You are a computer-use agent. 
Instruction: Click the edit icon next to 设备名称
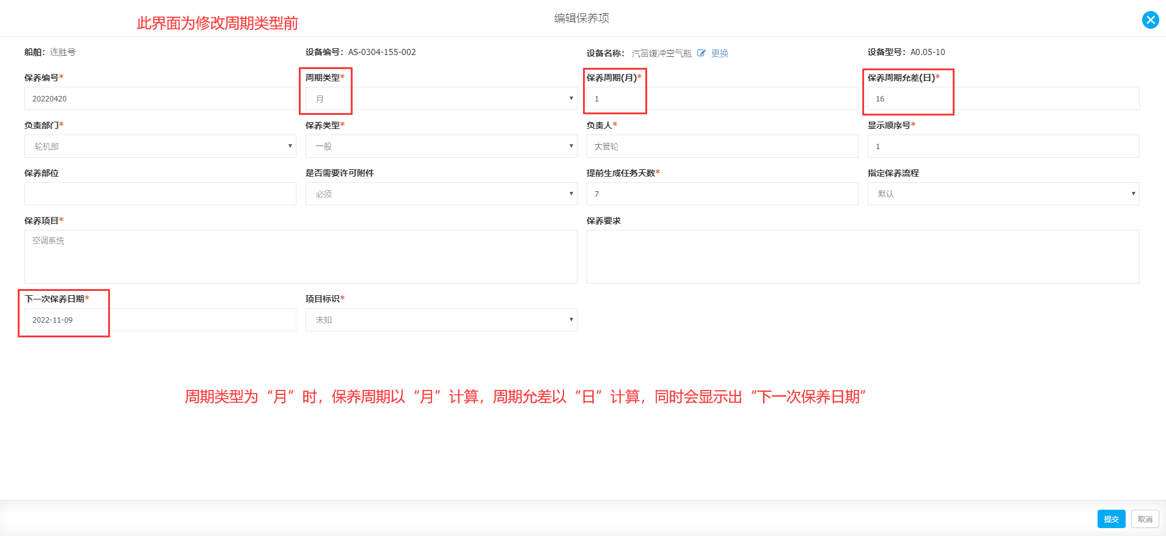(x=701, y=53)
